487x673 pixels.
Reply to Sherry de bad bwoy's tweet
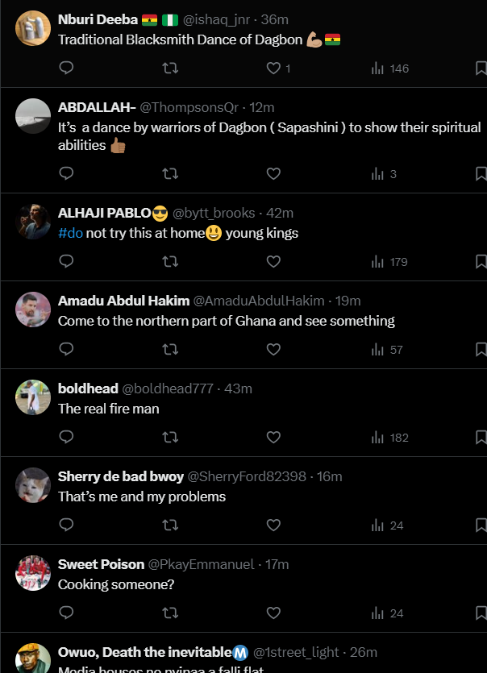[x=67, y=525]
